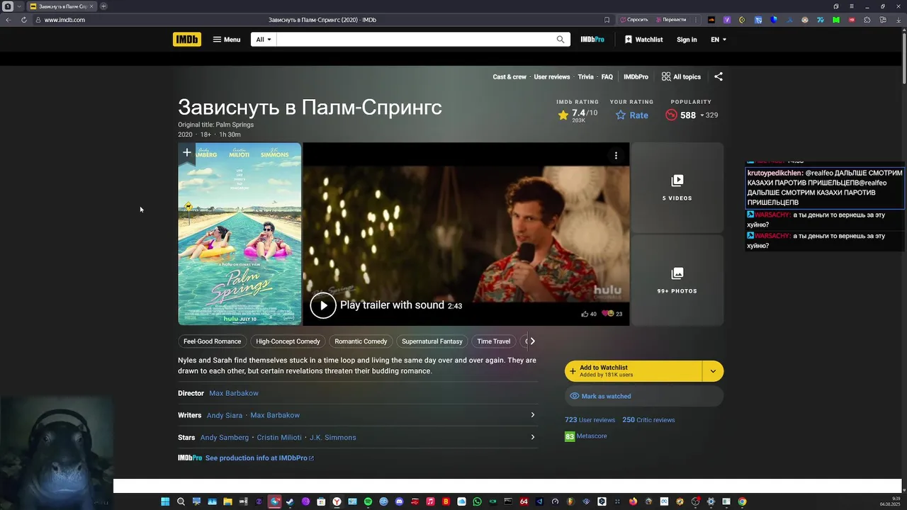
Task: Open Watchlist in the header
Action: pos(643,40)
